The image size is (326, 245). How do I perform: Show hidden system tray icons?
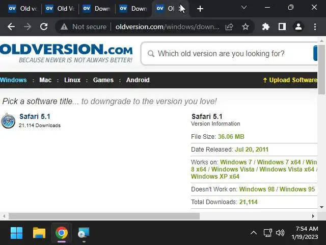pyautogui.click(x=254, y=233)
